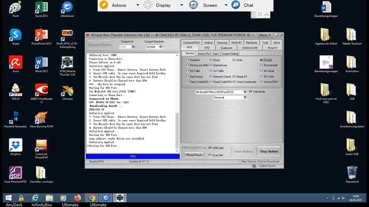Open Chat in remote toolbar
The image size is (369, 207).
(x=243, y=5)
